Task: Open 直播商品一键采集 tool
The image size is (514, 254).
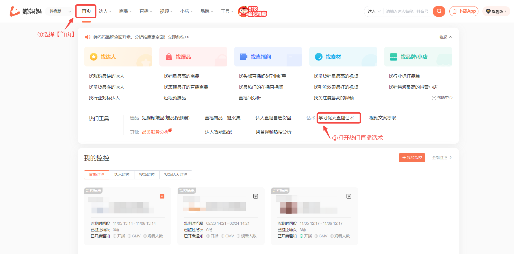Action: pyautogui.click(x=223, y=118)
